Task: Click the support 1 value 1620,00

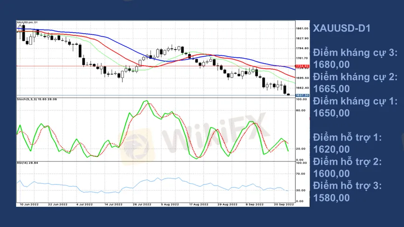Action: pos(331,149)
